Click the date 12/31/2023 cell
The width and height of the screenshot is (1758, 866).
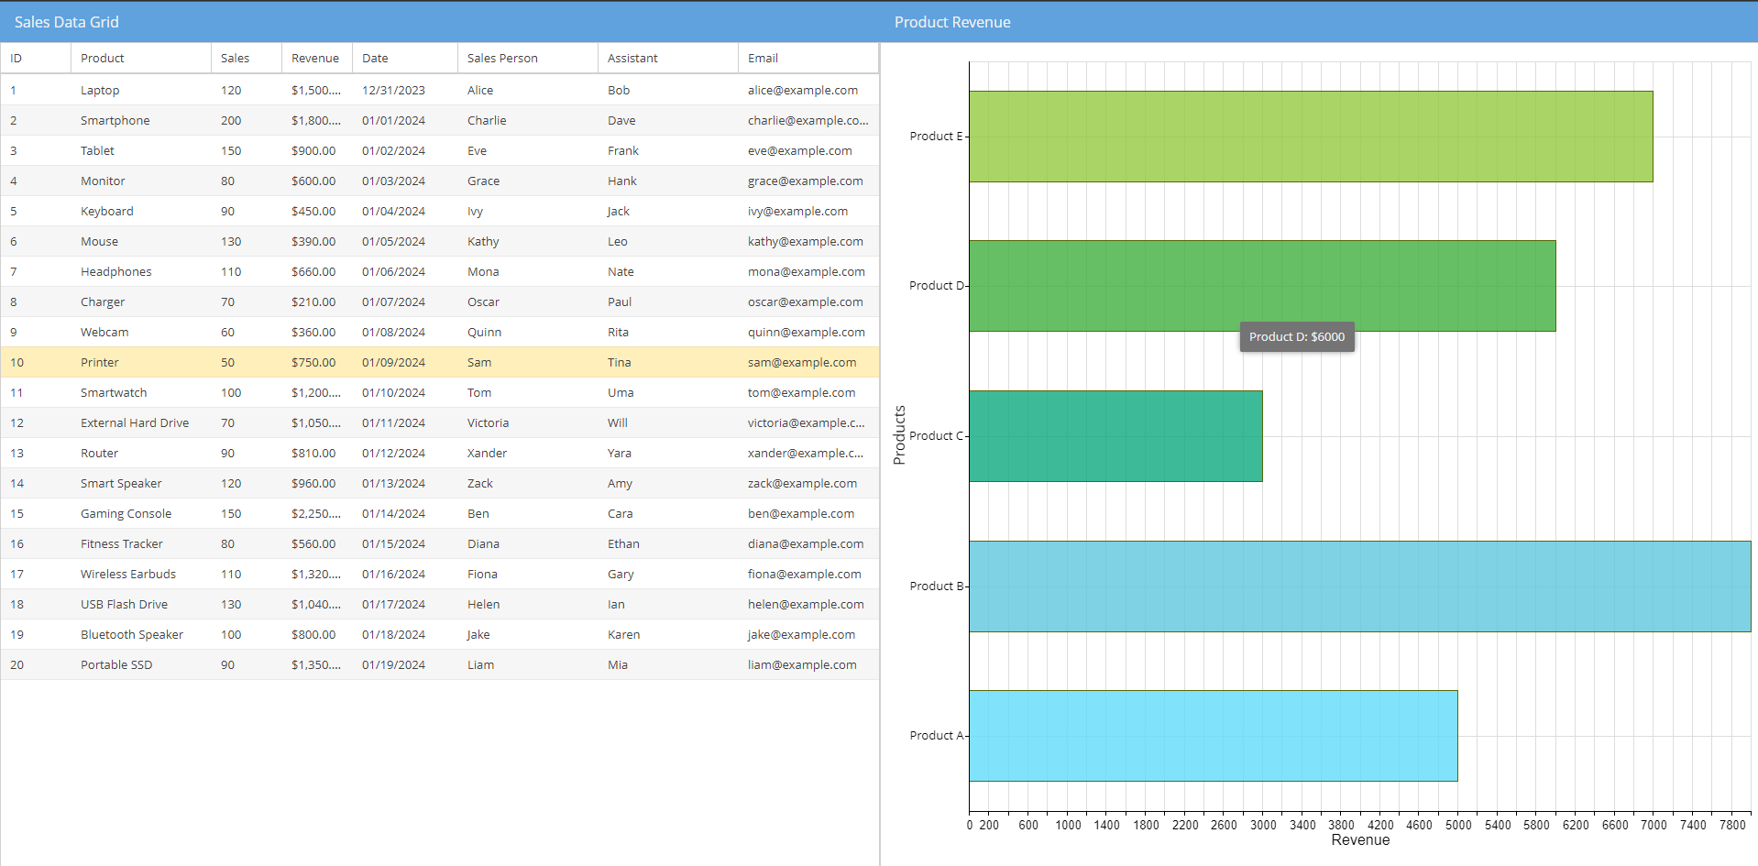pyautogui.click(x=405, y=90)
